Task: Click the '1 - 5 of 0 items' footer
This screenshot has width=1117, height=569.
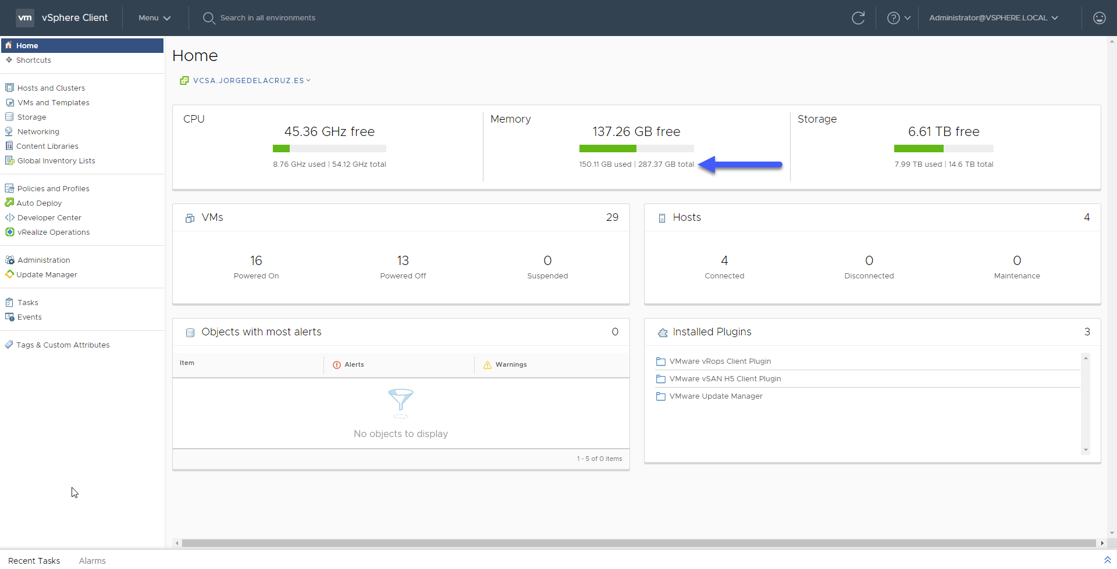Action: [599, 459]
